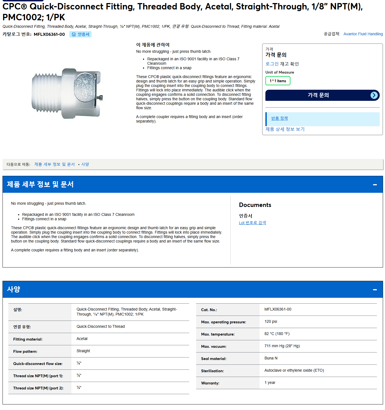Click 로그인 to check stock

pyautogui.click(x=272, y=64)
